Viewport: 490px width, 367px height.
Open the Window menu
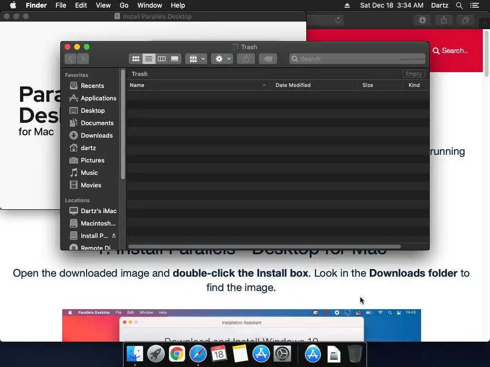150,5
